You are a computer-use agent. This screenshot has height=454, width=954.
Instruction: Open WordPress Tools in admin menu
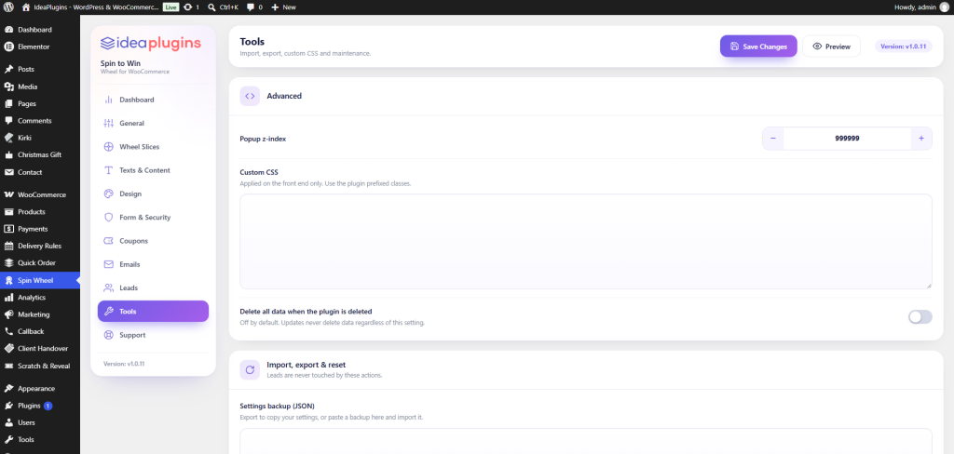pos(39,439)
